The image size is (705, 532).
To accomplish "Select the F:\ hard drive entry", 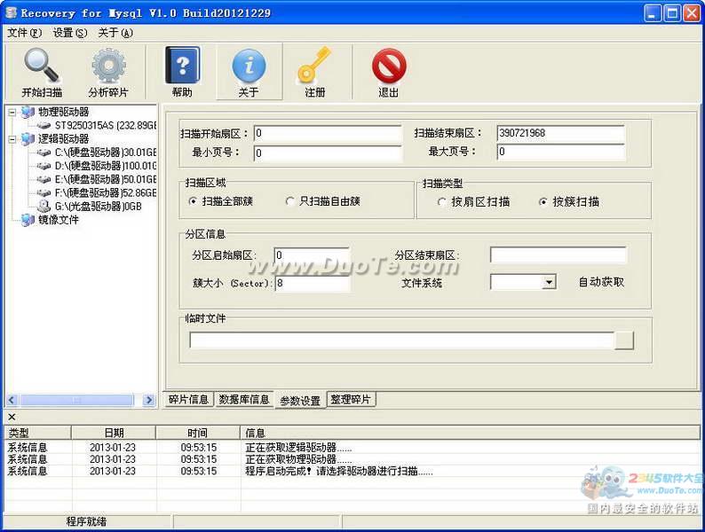I will (x=97, y=192).
